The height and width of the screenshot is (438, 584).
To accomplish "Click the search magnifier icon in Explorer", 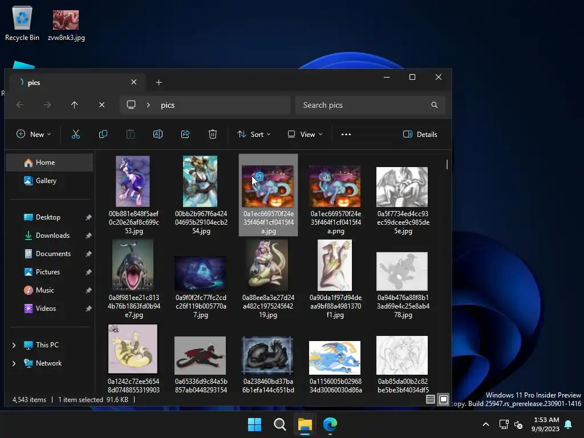I will coord(434,105).
